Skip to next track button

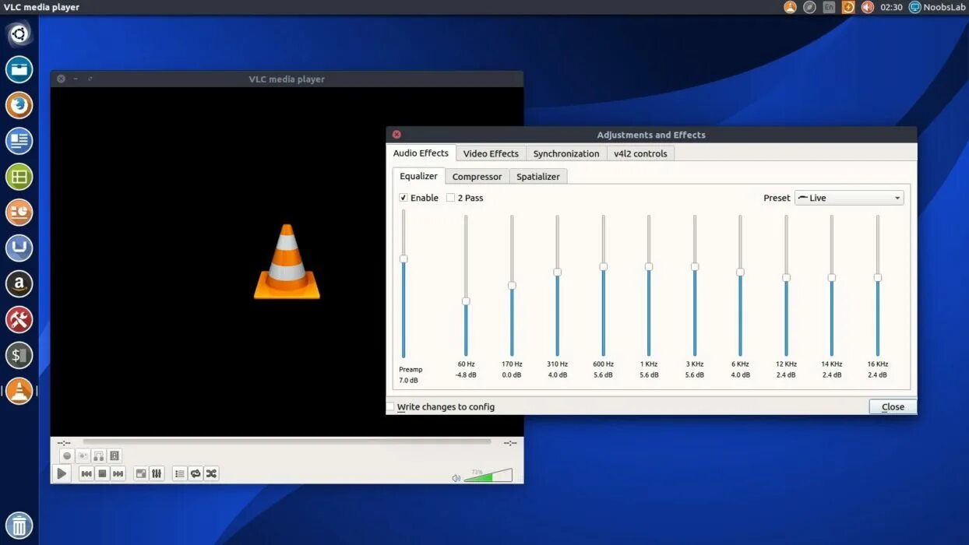tap(118, 473)
